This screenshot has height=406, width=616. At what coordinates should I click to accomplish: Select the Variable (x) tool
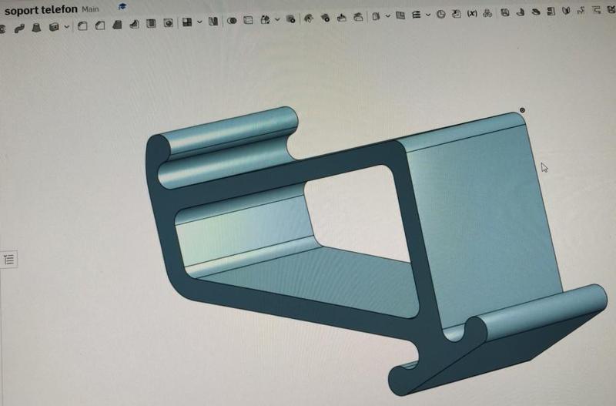tap(472, 14)
